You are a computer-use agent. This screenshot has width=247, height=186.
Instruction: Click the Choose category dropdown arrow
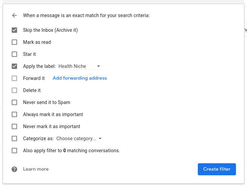[100, 138]
